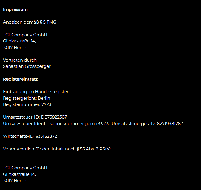
Task: Select the text Angaben gemäß § 5 TMG
Action: [x=29, y=22]
